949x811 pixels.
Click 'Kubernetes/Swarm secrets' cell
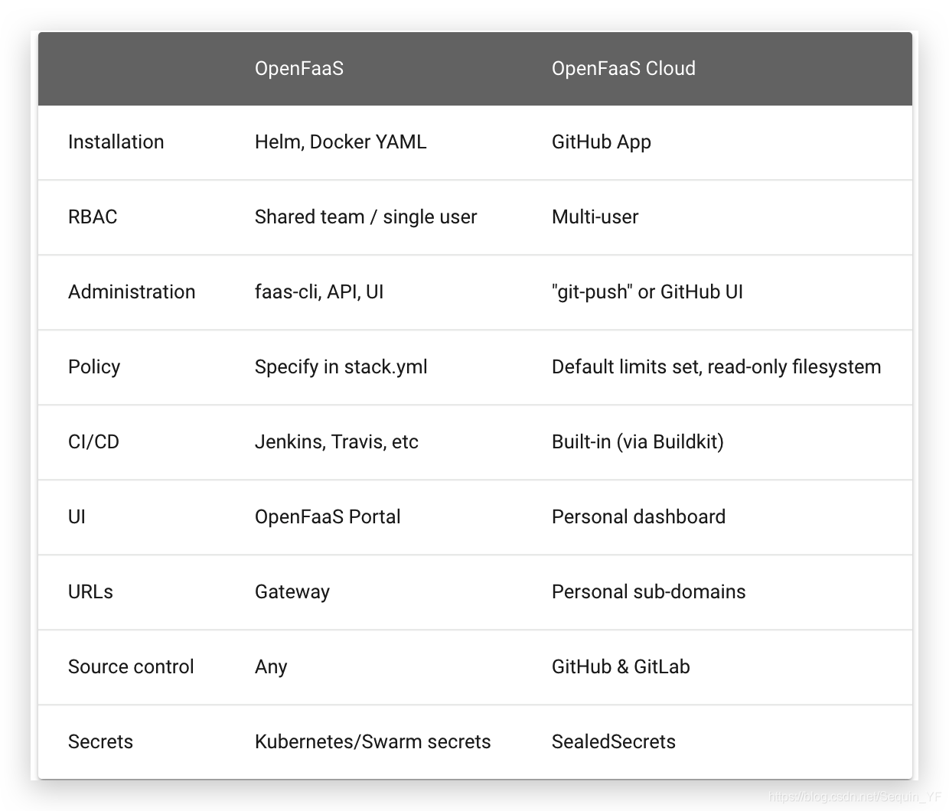[373, 741]
